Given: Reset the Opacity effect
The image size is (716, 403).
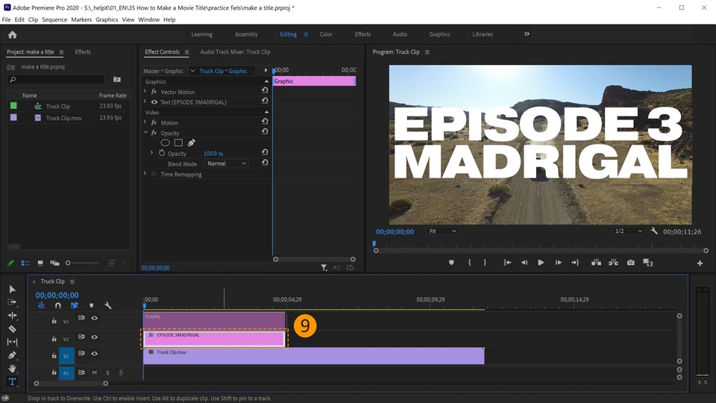Looking at the screenshot, I should click(265, 132).
